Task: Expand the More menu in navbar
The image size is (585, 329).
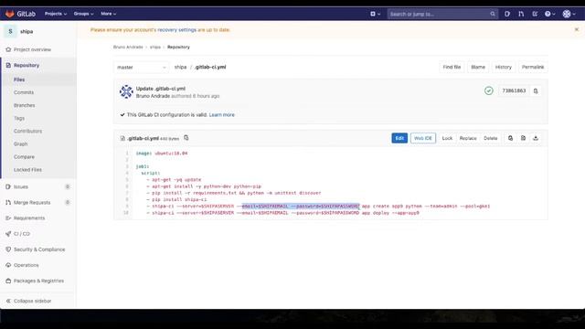Action: 108,14
